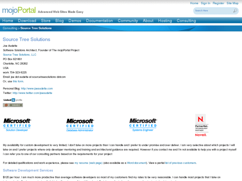Click the Source Tree Solutions page heading

tap(26, 40)
